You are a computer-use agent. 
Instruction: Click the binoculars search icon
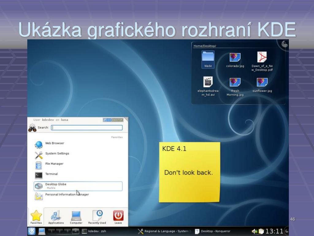[x=32, y=128]
